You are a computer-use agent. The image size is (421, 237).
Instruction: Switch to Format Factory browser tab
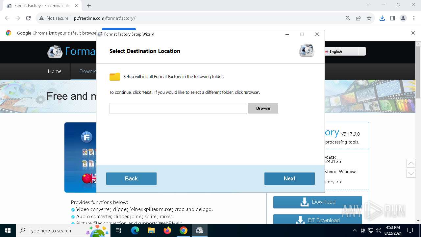coord(42,6)
